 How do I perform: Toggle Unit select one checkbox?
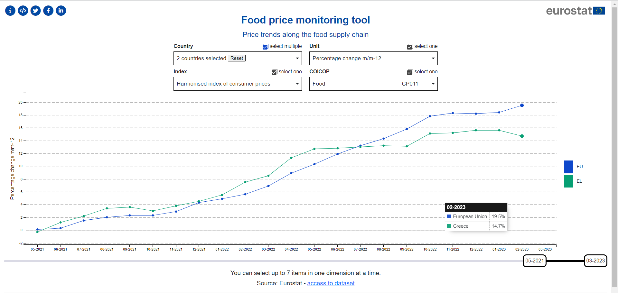pos(410,47)
